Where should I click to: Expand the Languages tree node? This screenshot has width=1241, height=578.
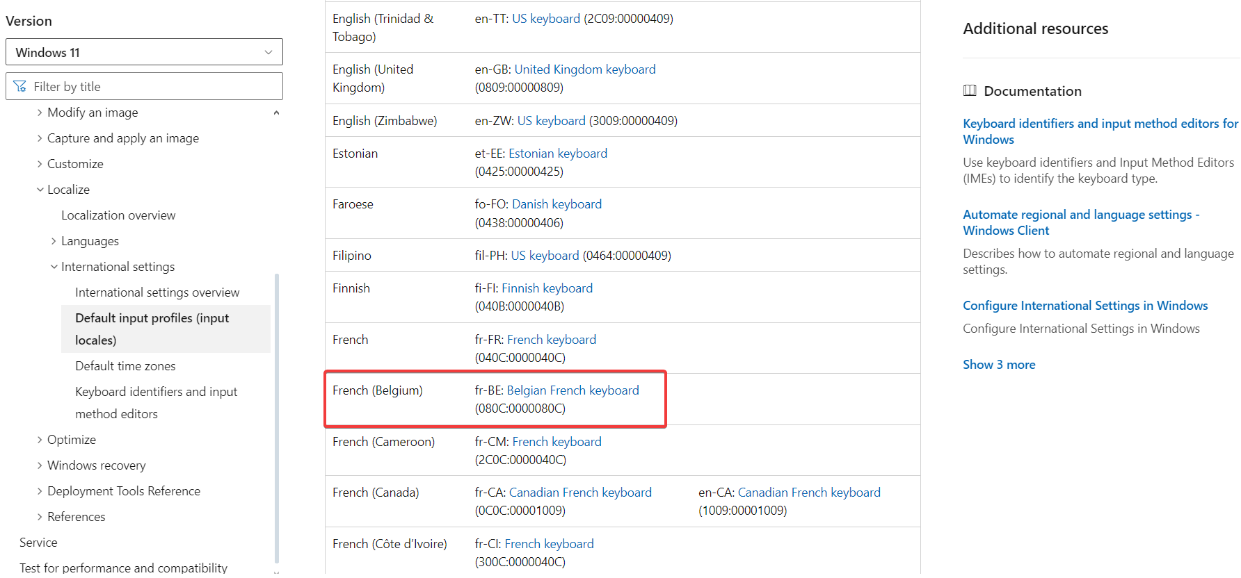pyautogui.click(x=54, y=241)
